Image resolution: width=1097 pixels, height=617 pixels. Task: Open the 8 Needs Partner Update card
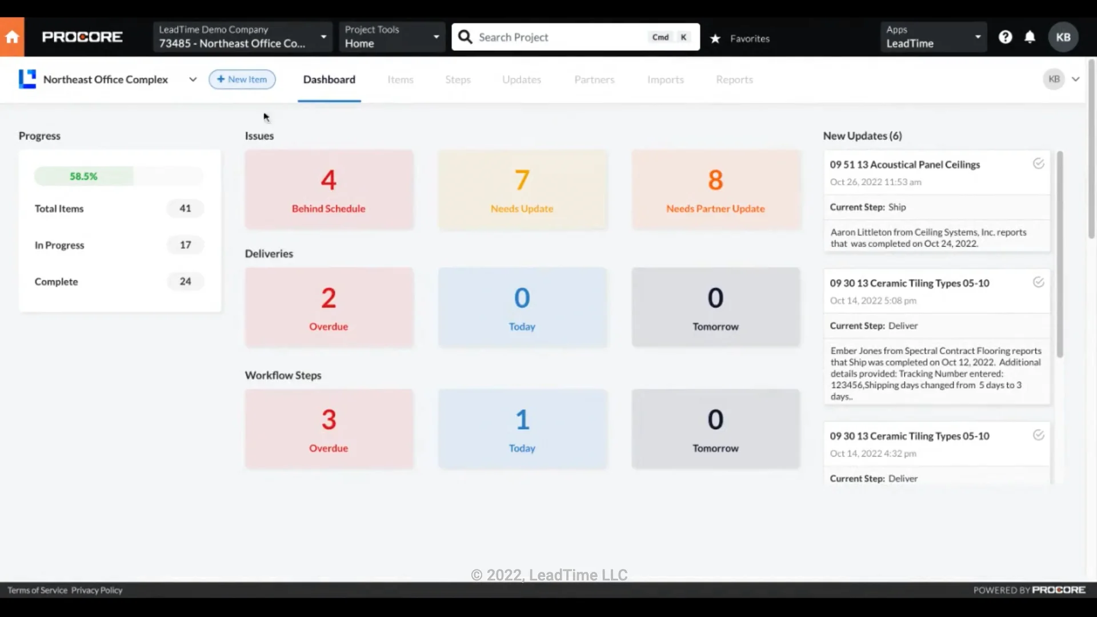(x=715, y=190)
